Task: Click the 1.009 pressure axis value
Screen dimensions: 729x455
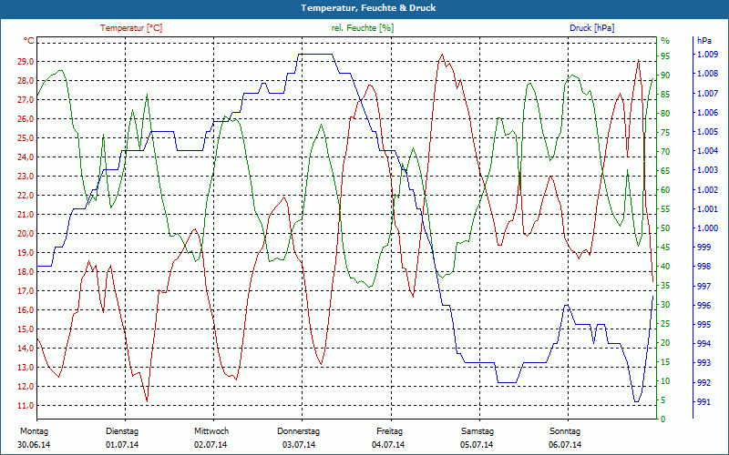Action: 707,55
